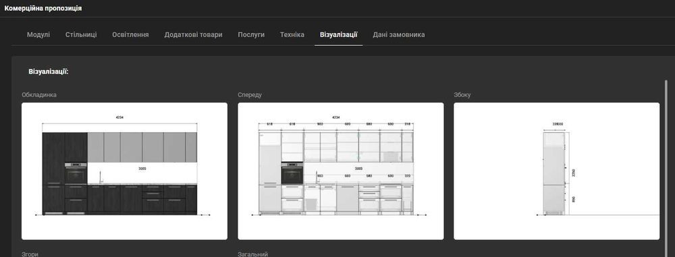
Task: Switch to the Модулі tab
Action: coord(38,34)
